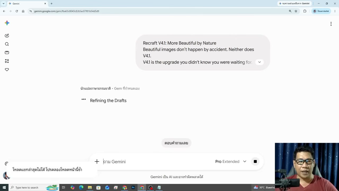Open the search chats magnifier icon

pyautogui.click(x=7, y=44)
